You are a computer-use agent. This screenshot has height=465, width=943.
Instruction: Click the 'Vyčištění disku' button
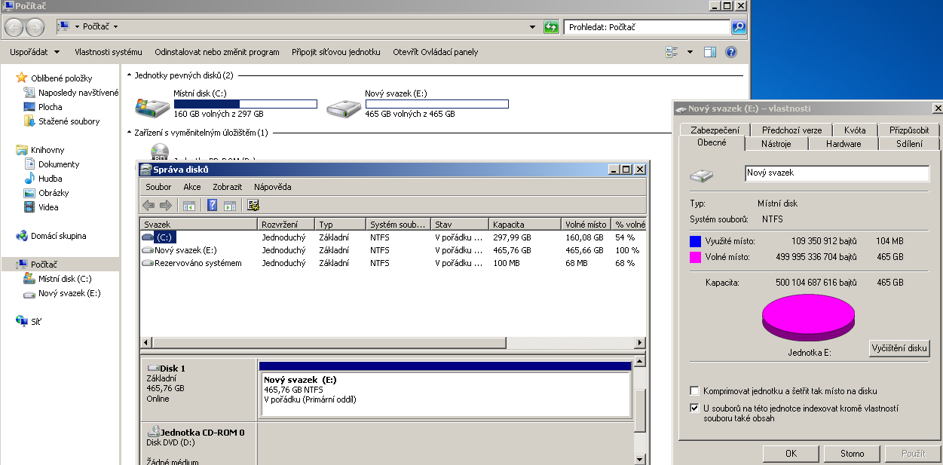point(899,348)
